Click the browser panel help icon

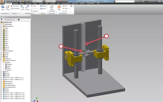coord(29,17)
